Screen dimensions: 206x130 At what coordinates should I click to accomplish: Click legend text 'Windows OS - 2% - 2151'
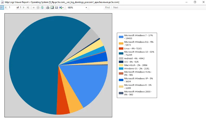coord(137,69)
